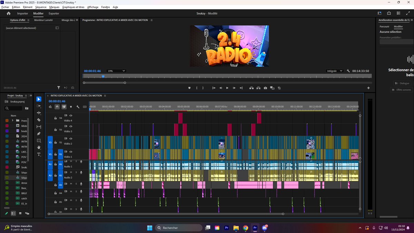
Task: Click the caption track CC icon in timeline
Action: click(x=85, y=107)
